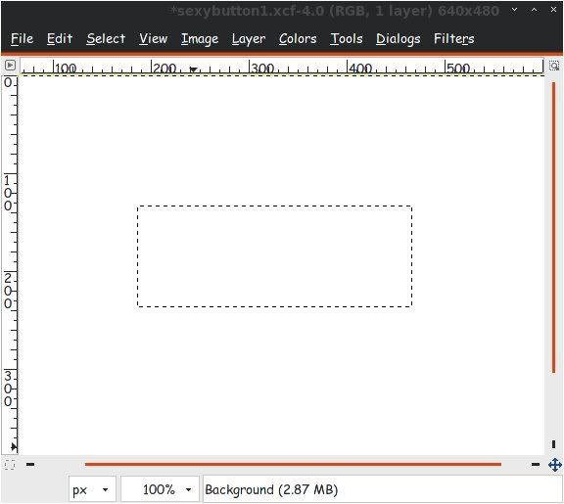Click the right scroll step button of horizontal scrollbar
This screenshot has height=504, width=564.
(536, 465)
